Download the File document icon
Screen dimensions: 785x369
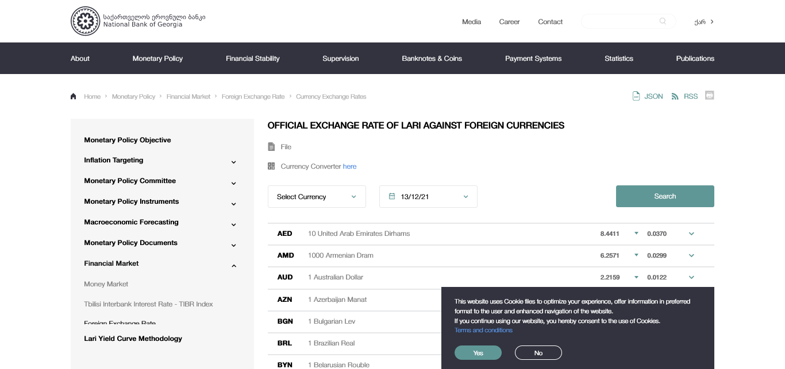271,147
